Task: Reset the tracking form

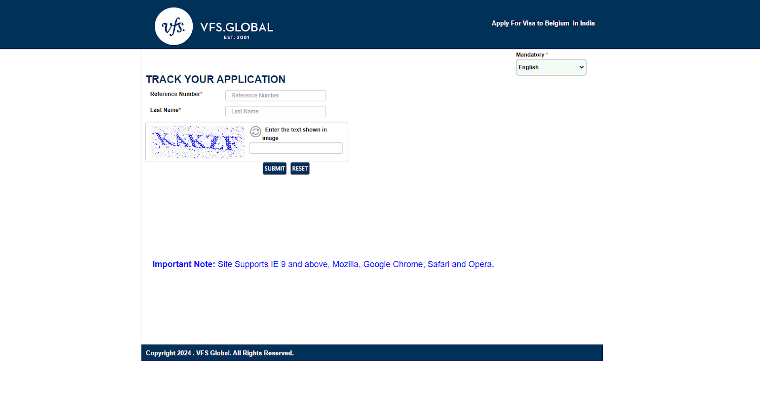Action: (300, 168)
